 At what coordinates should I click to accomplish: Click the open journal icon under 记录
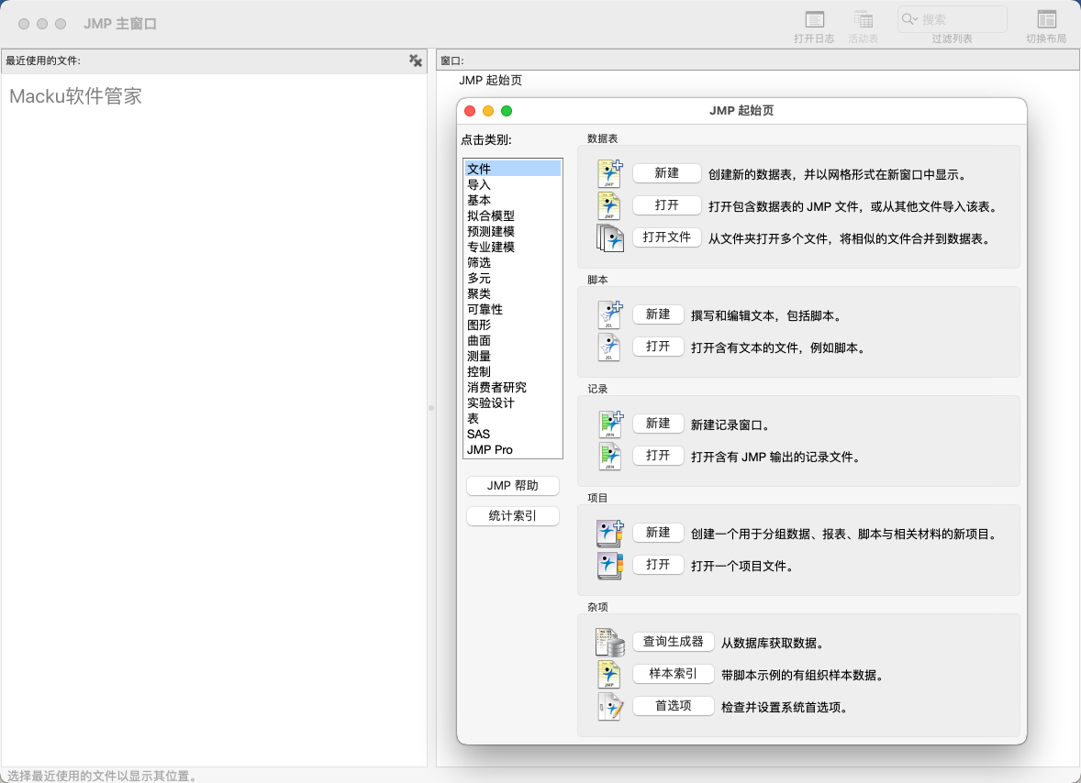(x=610, y=457)
